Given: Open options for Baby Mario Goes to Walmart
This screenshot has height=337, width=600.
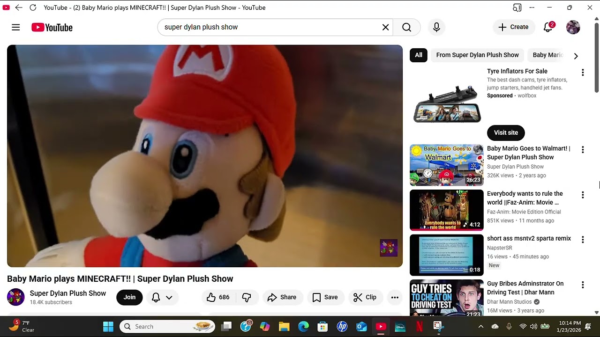Looking at the screenshot, I should point(583,150).
